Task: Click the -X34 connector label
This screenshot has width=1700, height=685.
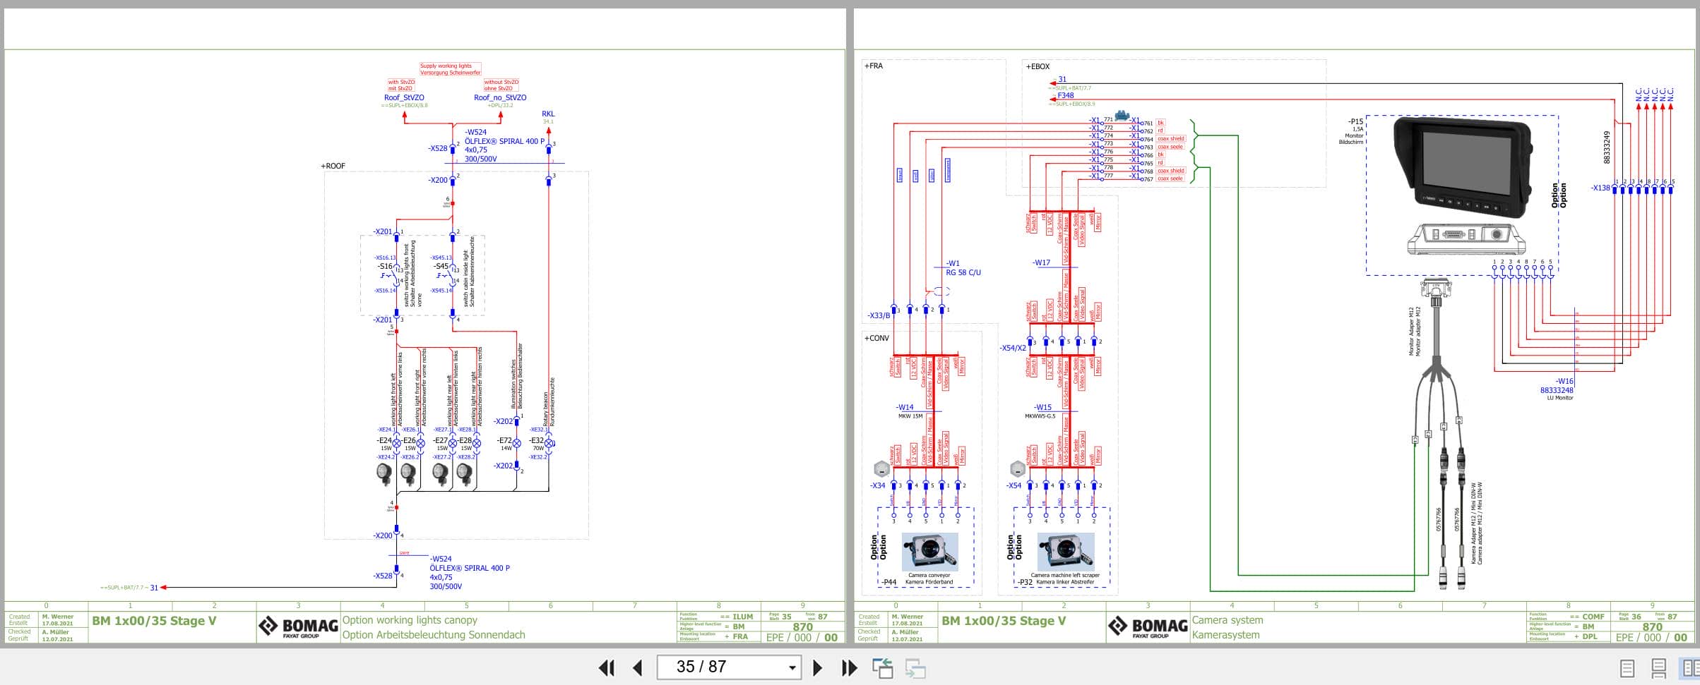Action: coord(877,485)
